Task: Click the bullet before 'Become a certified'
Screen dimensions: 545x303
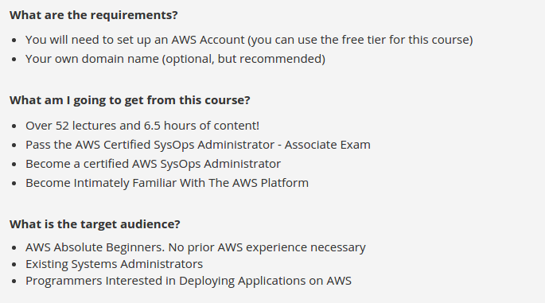Action: (14, 165)
